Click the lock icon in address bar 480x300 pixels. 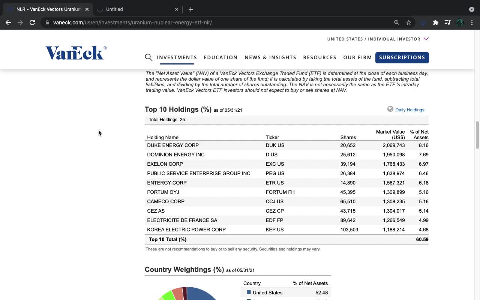(47, 22)
